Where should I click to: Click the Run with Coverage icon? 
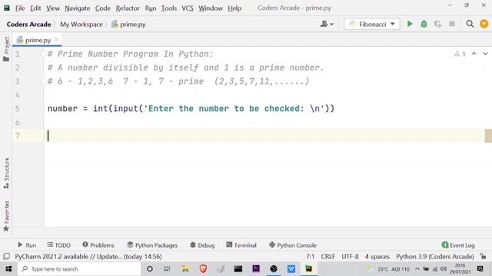point(437,24)
